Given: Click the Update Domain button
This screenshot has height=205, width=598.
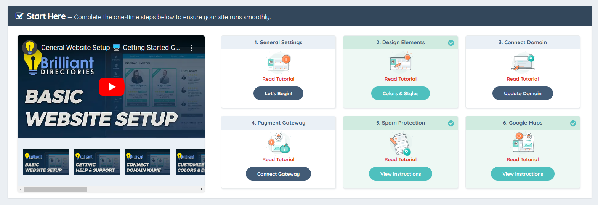Looking at the screenshot, I should (523, 93).
